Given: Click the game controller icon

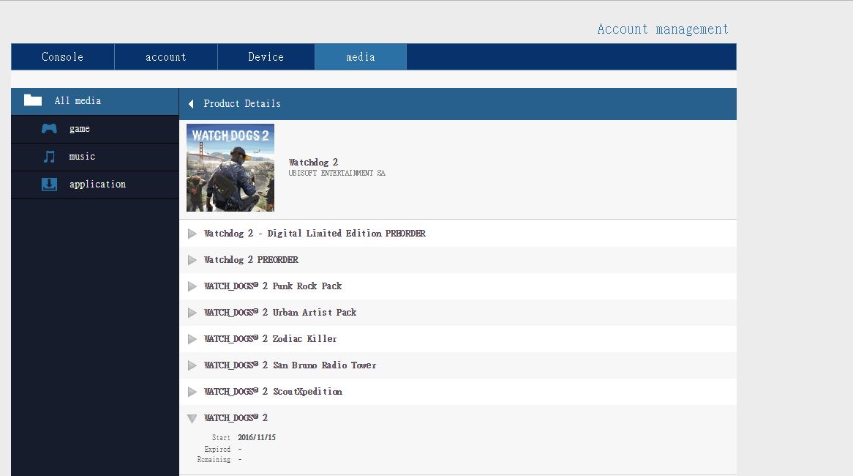Looking at the screenshot, I should tap(49, 129).
